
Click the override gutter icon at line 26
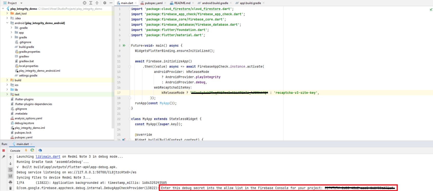[124, 140]
